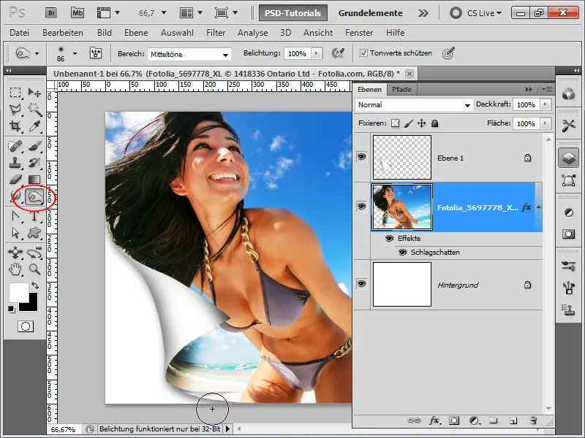The image size is (585, 438).
Task: Collapse Fotolia layer effects list
Action: pyautogui.click(x=538, y=207)
